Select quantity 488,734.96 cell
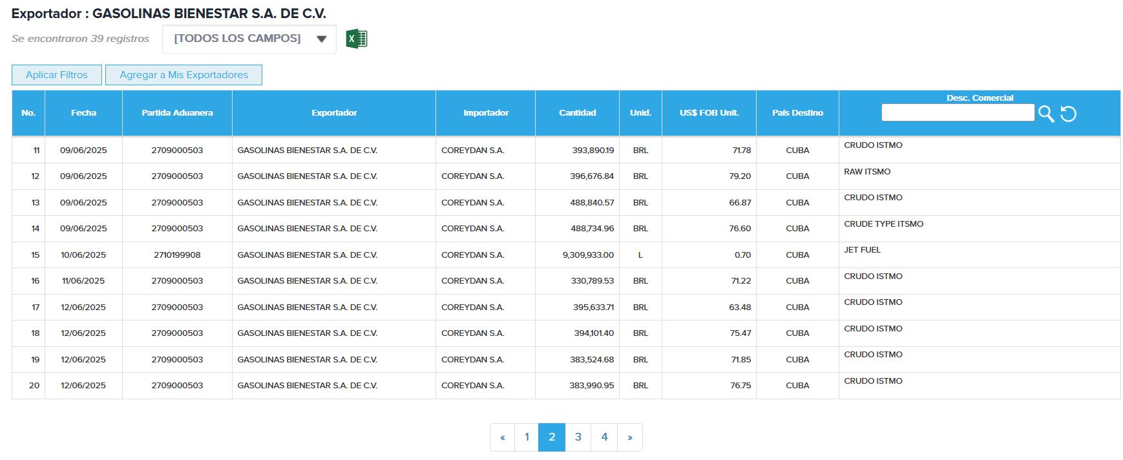Image resolution: width=1123 pixels, height=460 pixels. pyautogui.click(x=577, y=229)
